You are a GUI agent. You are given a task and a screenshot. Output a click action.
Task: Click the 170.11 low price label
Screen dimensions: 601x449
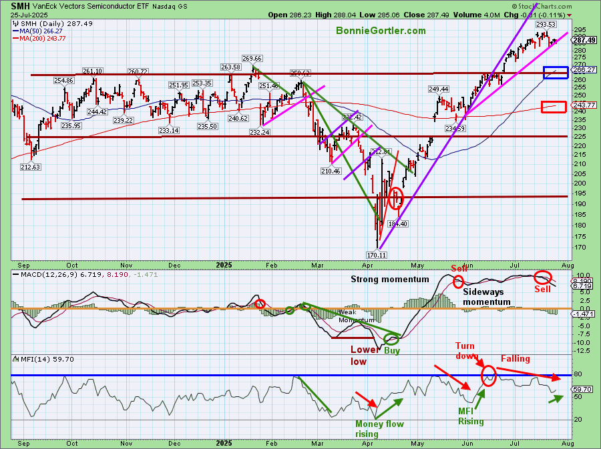tap(377, 254)
